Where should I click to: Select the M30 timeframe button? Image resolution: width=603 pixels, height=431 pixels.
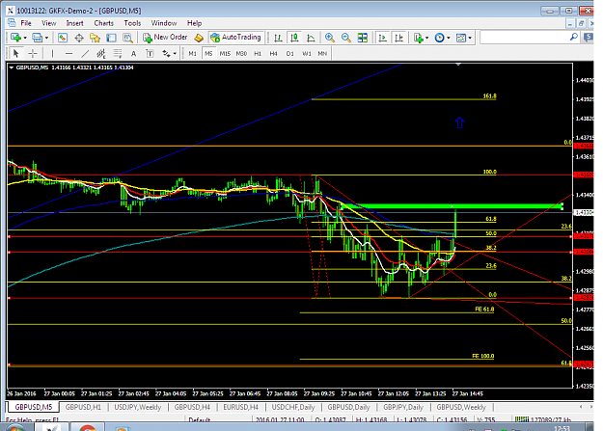(241, 53)
